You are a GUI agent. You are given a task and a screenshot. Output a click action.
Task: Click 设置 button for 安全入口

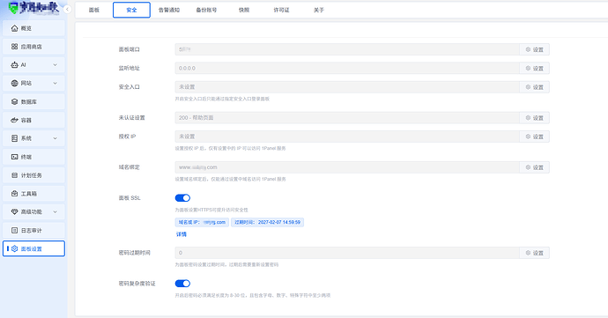(534, 87)
